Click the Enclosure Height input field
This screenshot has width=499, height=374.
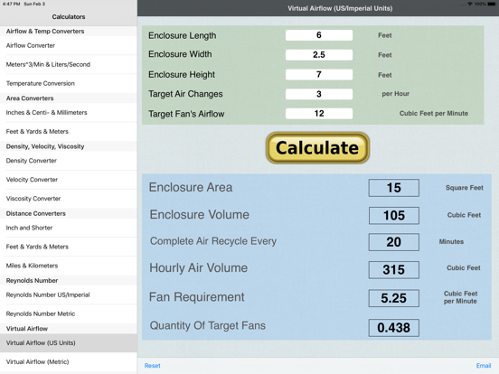click(x=319, y=74)
